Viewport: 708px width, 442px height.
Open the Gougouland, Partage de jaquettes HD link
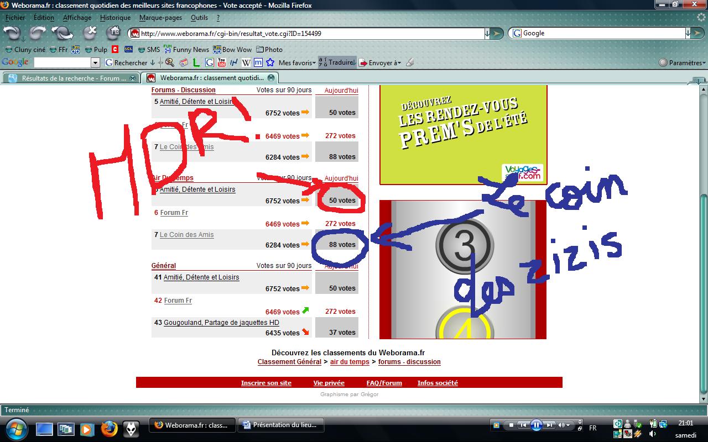tap(221, 323)
